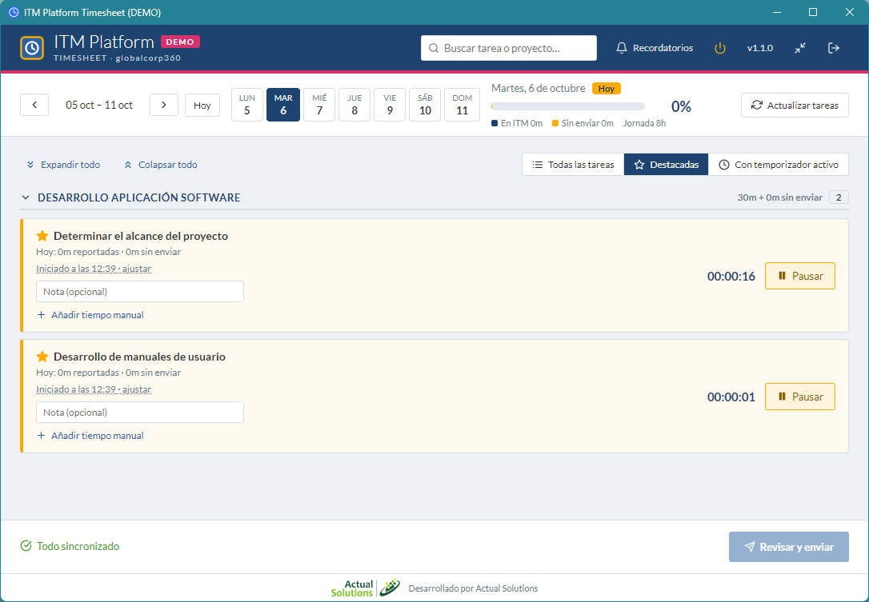The height and width of the screenshot is (602, 869).
Task: Click the Todo sincronizado status check
Action: (x=70, y=546)
